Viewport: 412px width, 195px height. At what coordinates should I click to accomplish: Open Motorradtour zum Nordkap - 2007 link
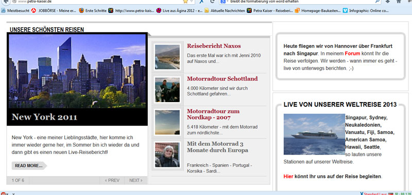point(213,114)
